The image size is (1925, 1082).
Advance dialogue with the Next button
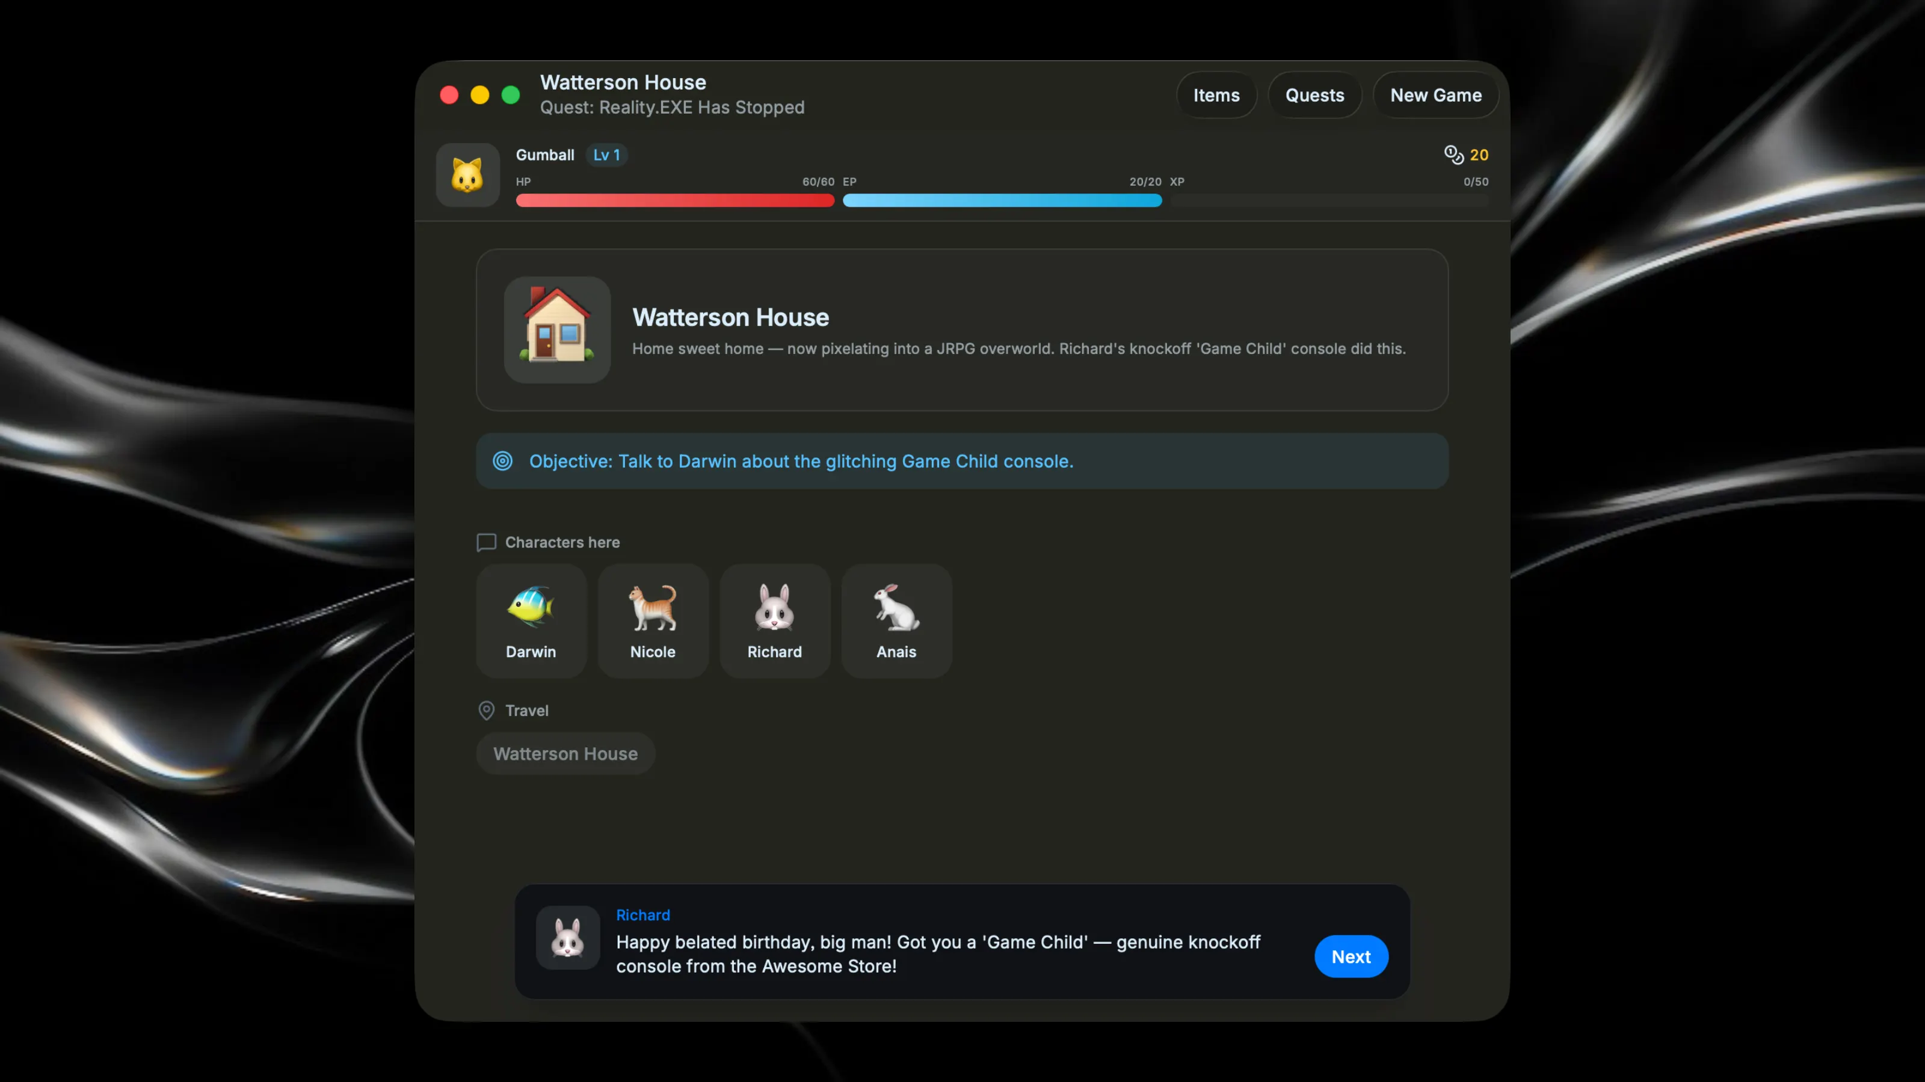(x=1351, y=956)
